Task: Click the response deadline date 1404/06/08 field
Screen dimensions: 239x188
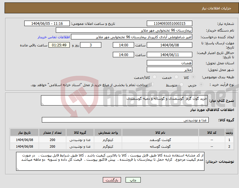Action: (x=169, y=45)
